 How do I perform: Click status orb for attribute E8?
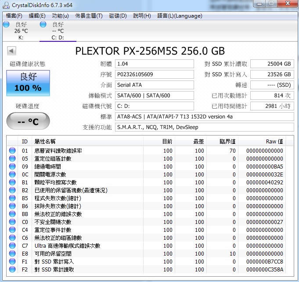tap(12, 253)
